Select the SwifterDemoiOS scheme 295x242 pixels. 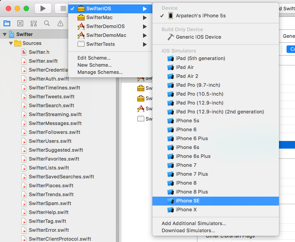(x=110, y=26)
